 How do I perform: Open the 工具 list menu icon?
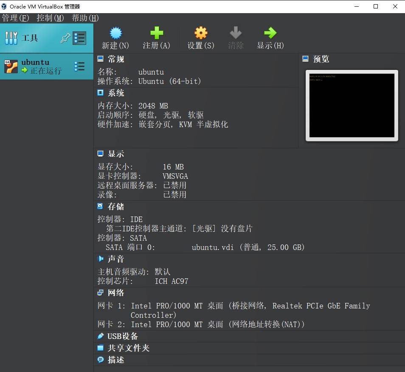(x=79, y=38)
